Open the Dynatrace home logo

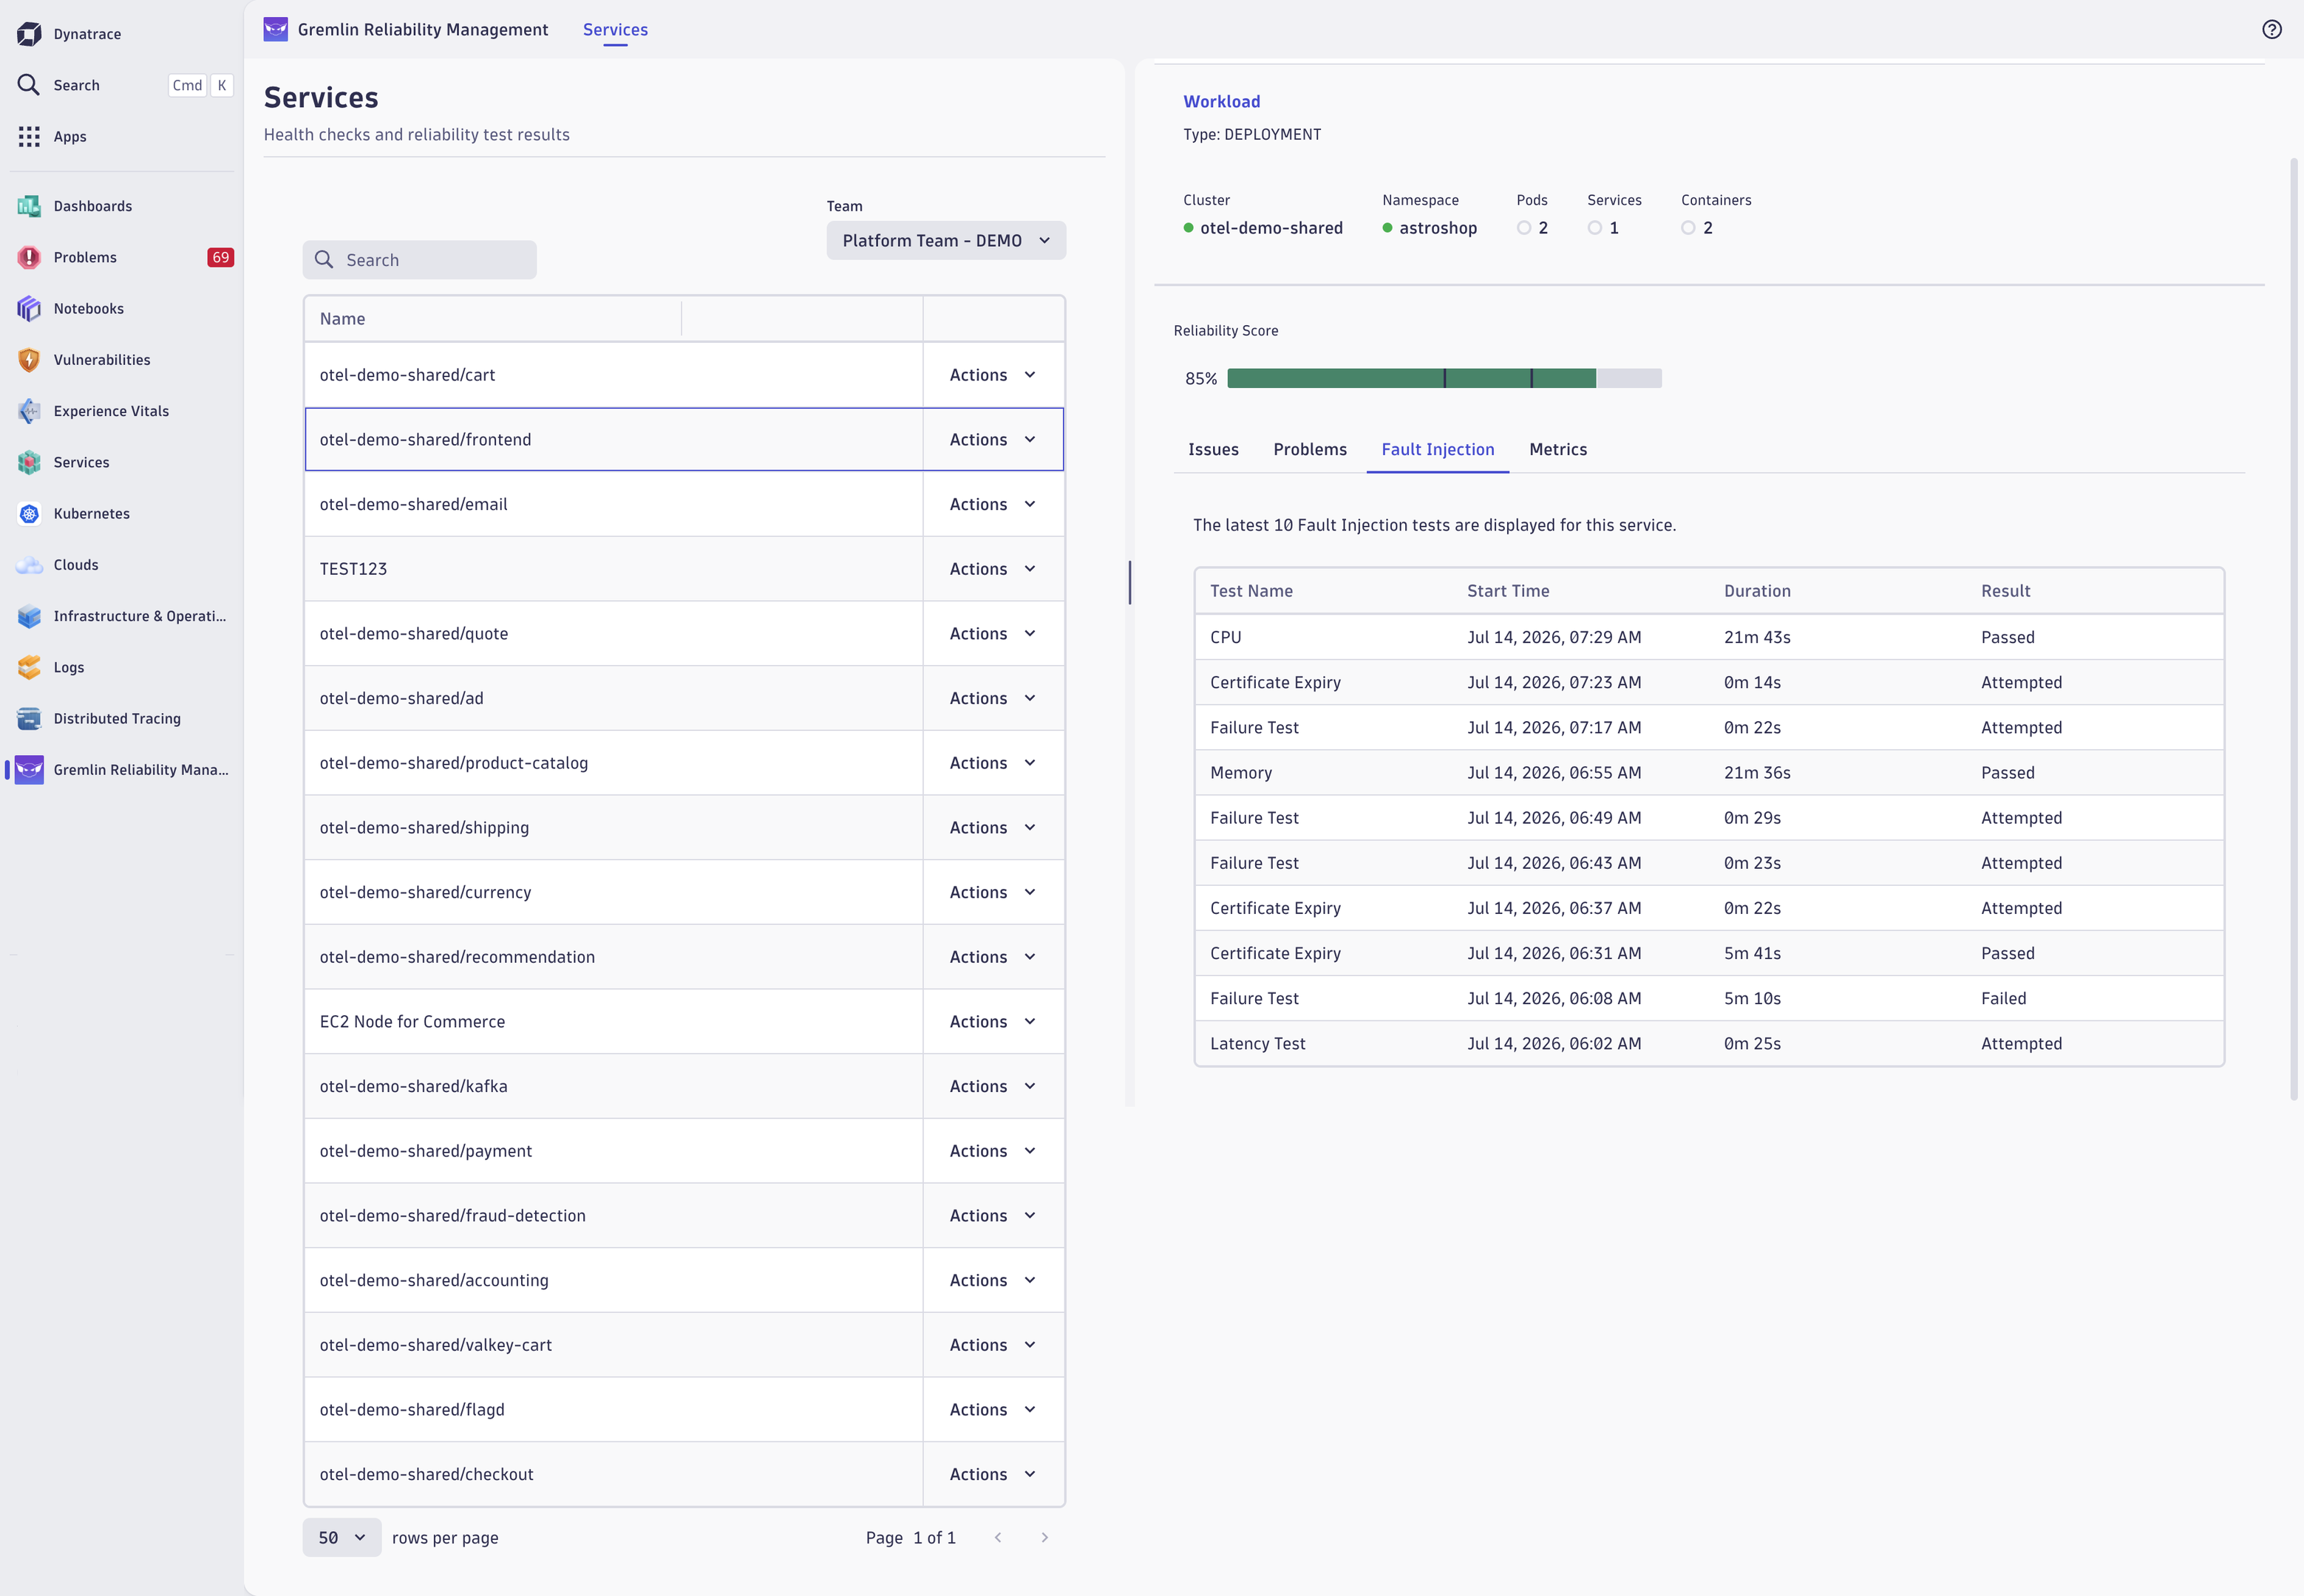[x=29, y=34]
